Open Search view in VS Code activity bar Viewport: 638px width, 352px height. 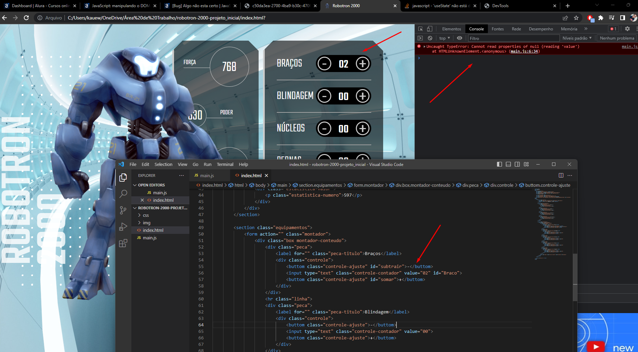pyautogui.click(x=123, y=194)
